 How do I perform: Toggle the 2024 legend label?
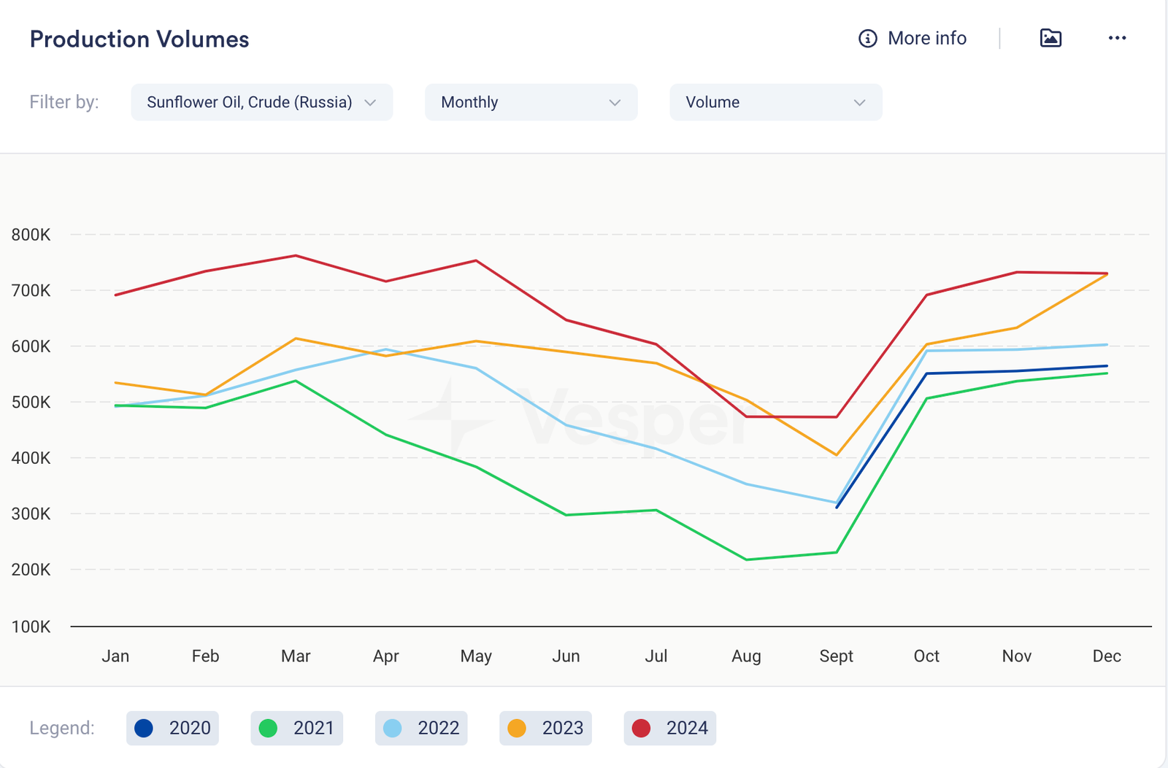pyautogui.click(x=686, y=728)
